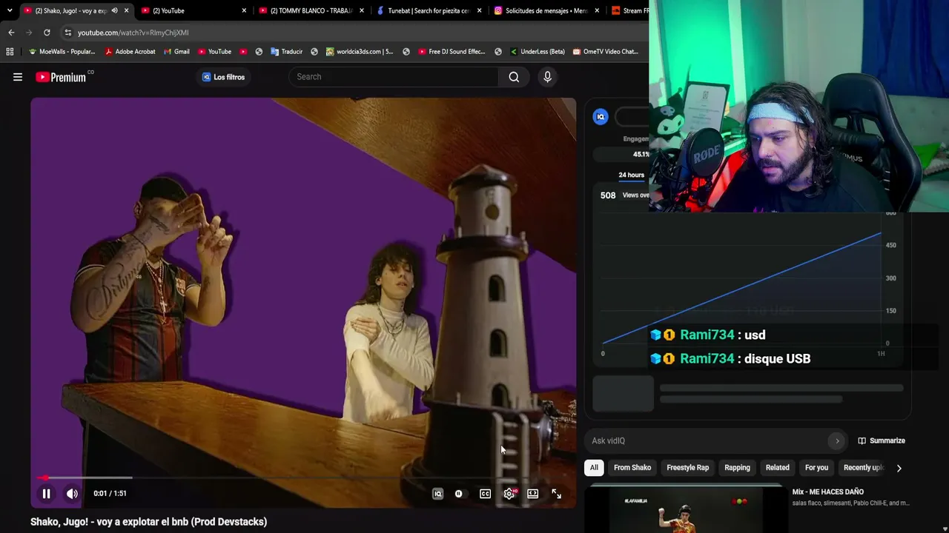Image resolution: width=949 pixels, height=533 pixels.
Task: Select the All filter chip
Action: [x=594, y=468]
